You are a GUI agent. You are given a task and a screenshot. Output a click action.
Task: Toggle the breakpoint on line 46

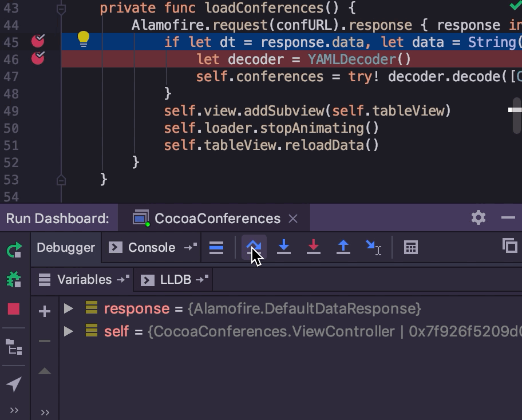[38, 58]
